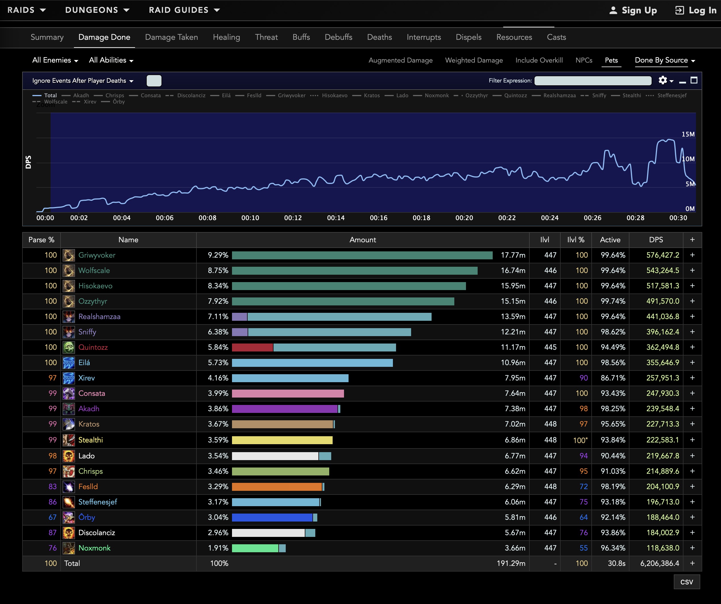721x604 pixels.
Task: Switch to the Healing tab
Action: (x=226, y=37)
